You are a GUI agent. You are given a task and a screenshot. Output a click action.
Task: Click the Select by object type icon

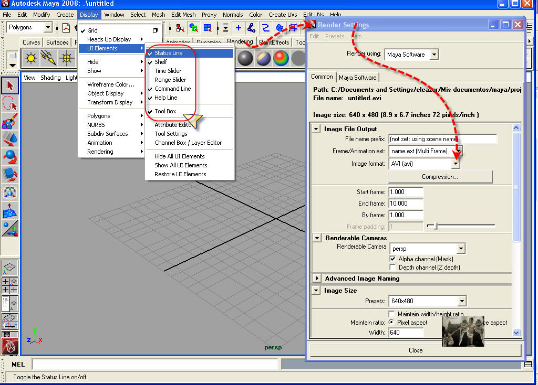click(194, 28)
